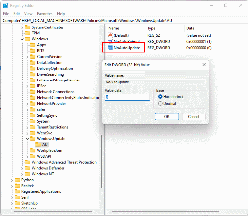Viewport: 248px width, 216px height.
Task: Click the 0x00000001 (1) data cell
Action: [x=199, y=41]
